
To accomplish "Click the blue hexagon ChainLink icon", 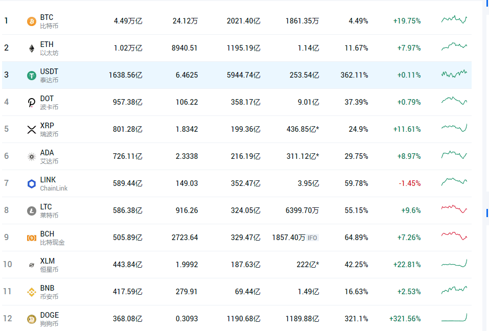I will (x=32, y=184).
